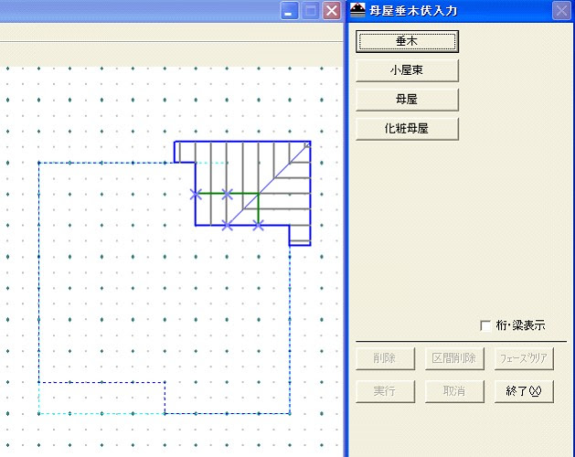The height and width of the screenshot is (457, 575).
Task: Click the 母屋垂木伏入力 title bar roof icon
Action: coord(357,10)
